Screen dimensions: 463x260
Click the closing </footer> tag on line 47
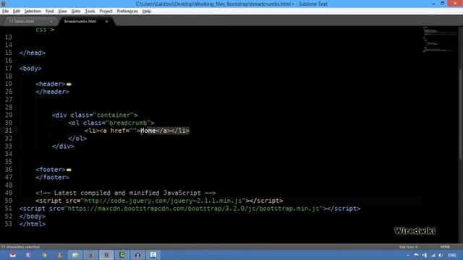point(53,178)
